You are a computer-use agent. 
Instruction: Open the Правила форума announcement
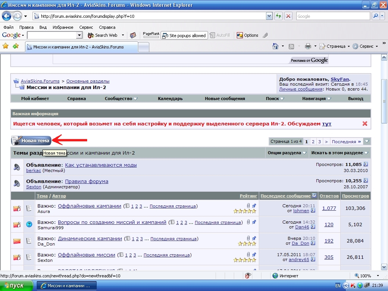87,181
